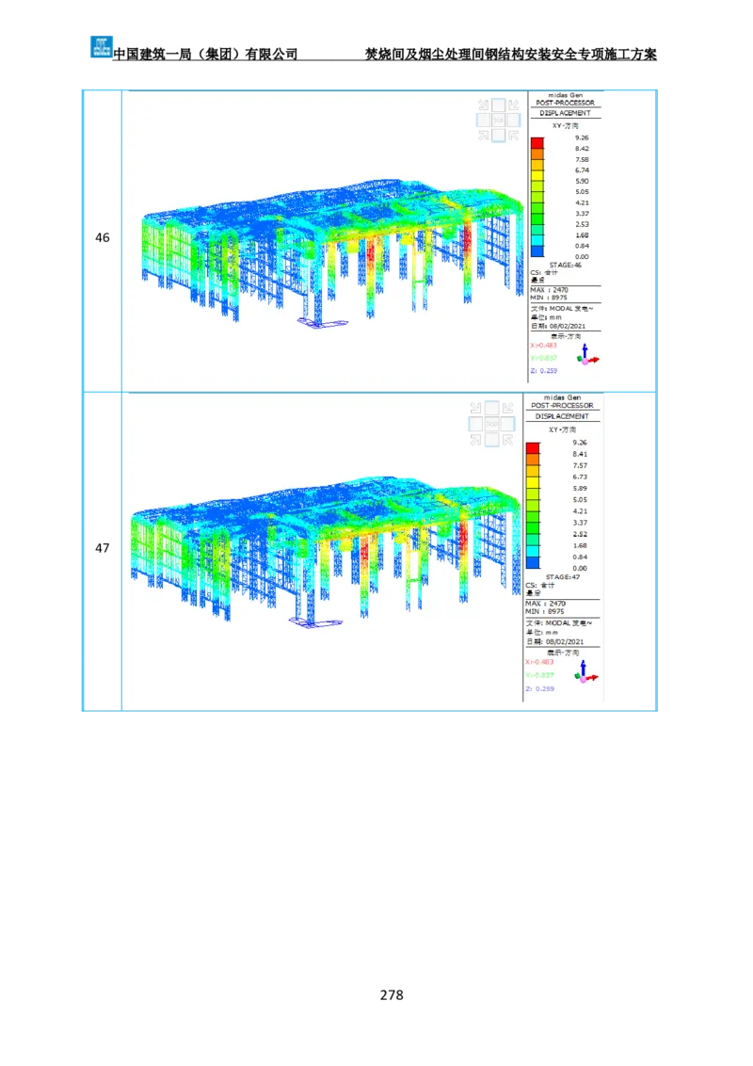
Task: Click the TOP view button in lower view cube
Action: click(491, 425)
